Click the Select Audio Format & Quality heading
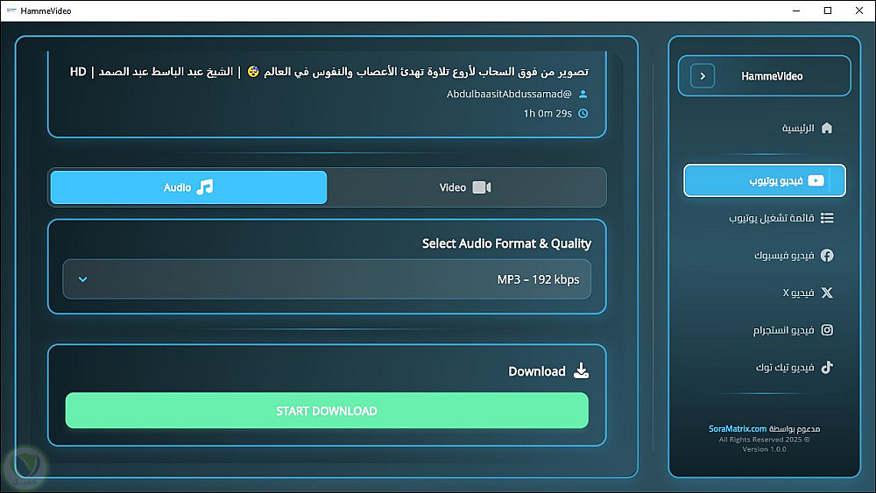 [x=506, y=243]
